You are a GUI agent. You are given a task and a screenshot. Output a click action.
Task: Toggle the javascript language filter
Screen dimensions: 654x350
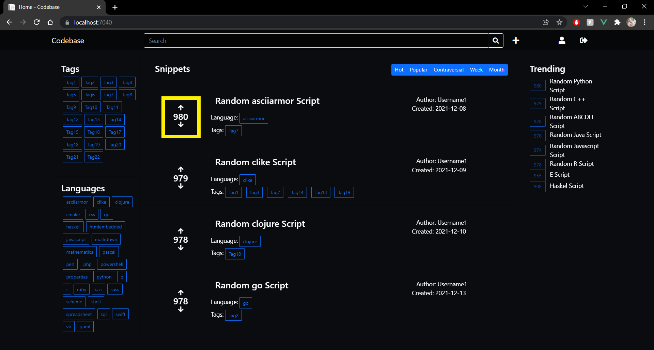[76, 239]
